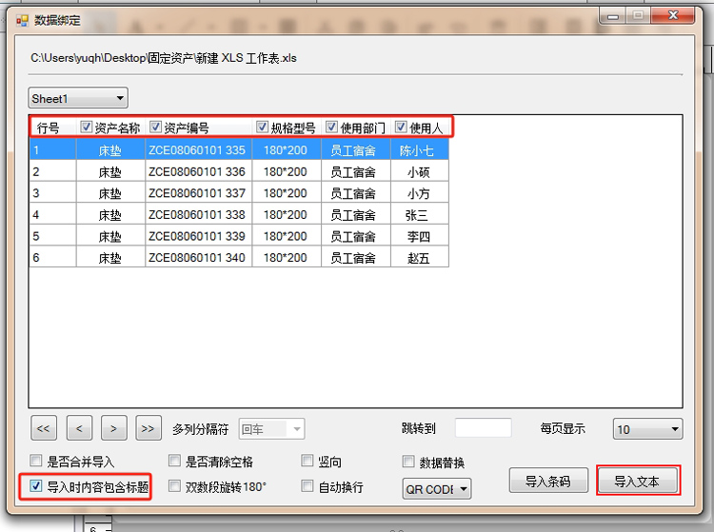Screen dimensions: 714x532
Task: Go to first page with << button
Action: (x=44, y=429)
